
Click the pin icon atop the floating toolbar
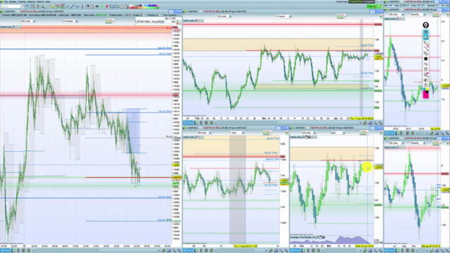425,25
